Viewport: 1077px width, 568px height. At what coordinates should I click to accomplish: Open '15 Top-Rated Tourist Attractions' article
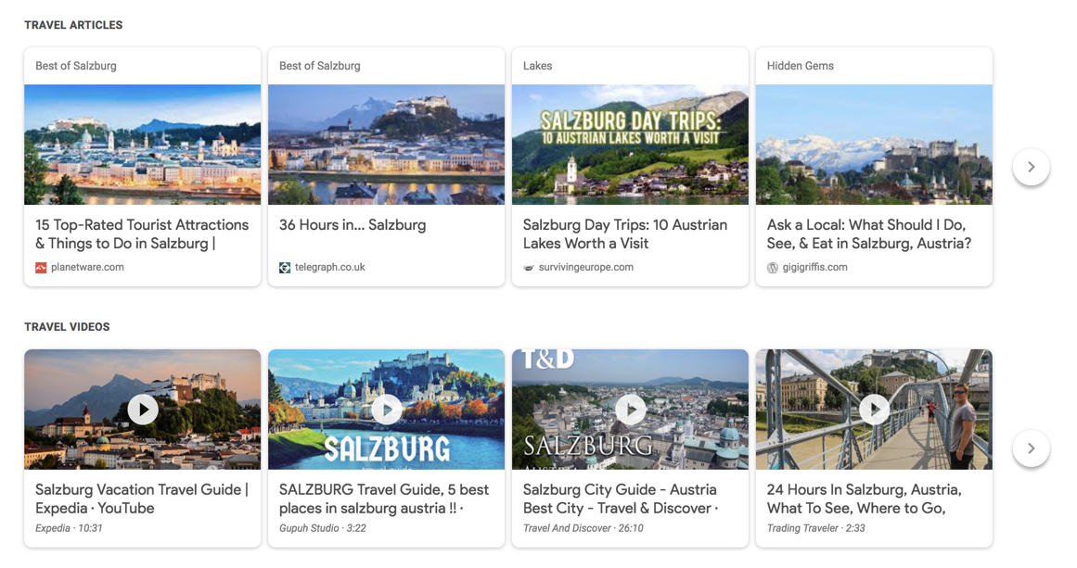click(142, 234)
